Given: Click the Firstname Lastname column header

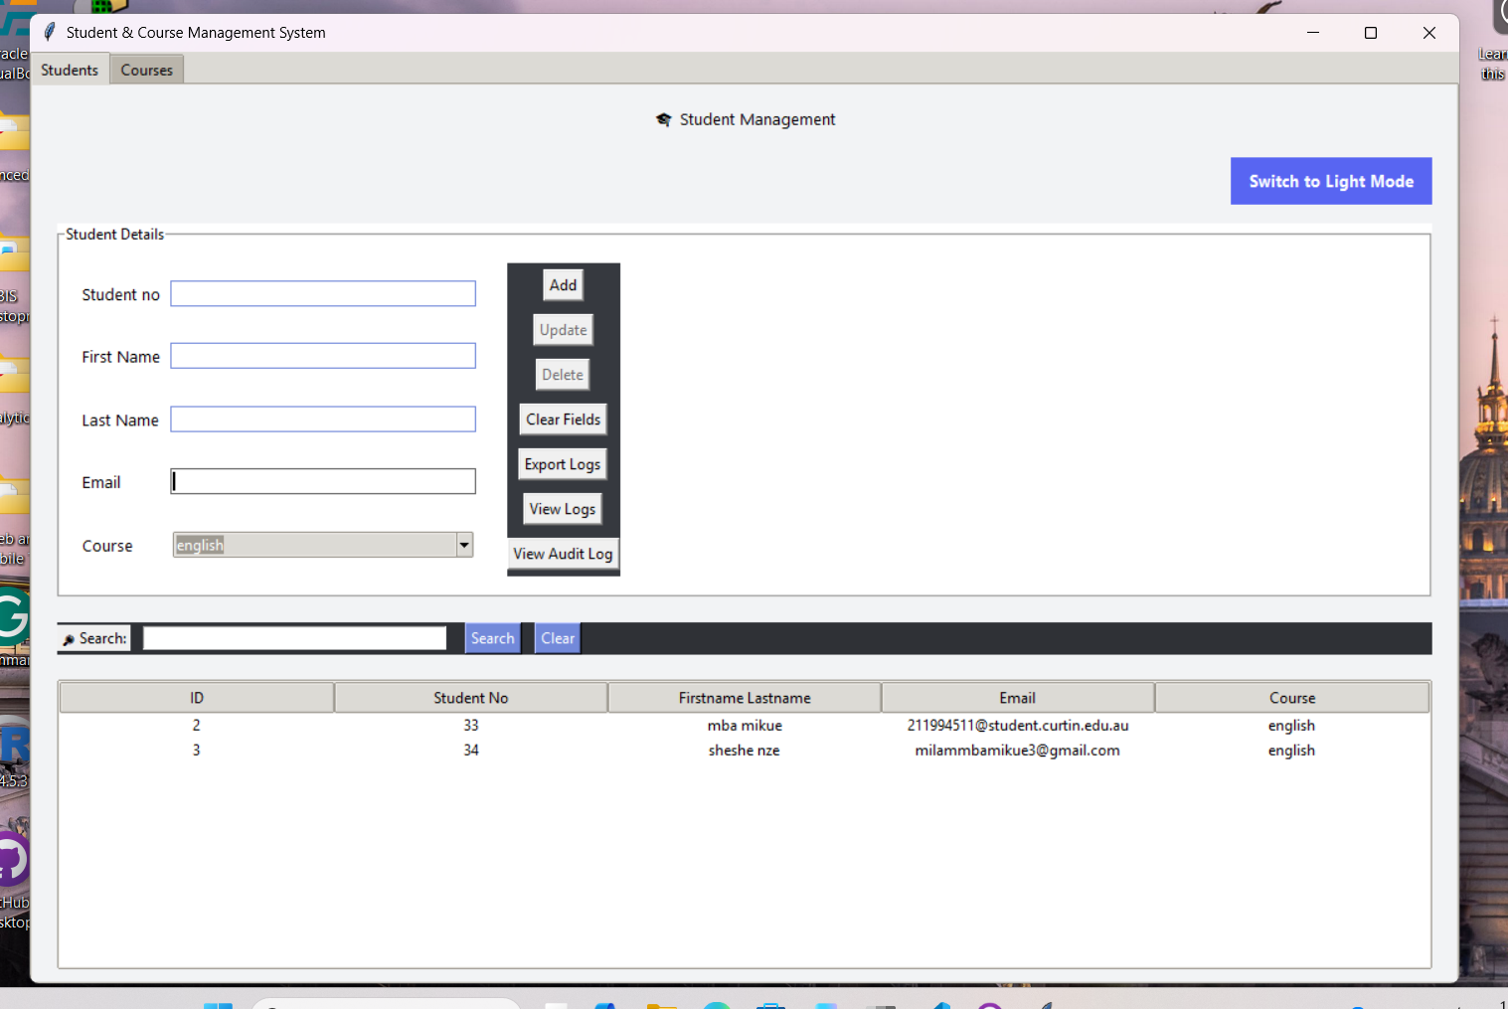Looking at the screenshot, I should [x=745, y=698].
